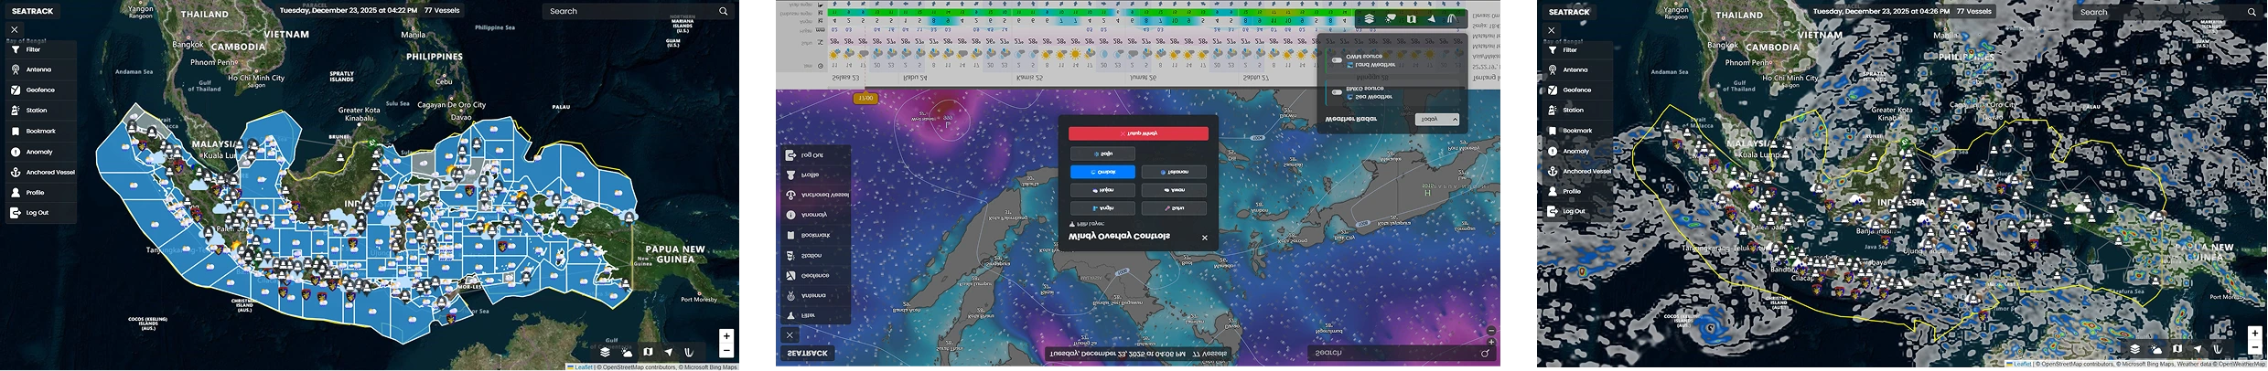Open Windy overlay icon in right map's bottom toolbar
The image size is (2268, 371).
point(2218,349)
